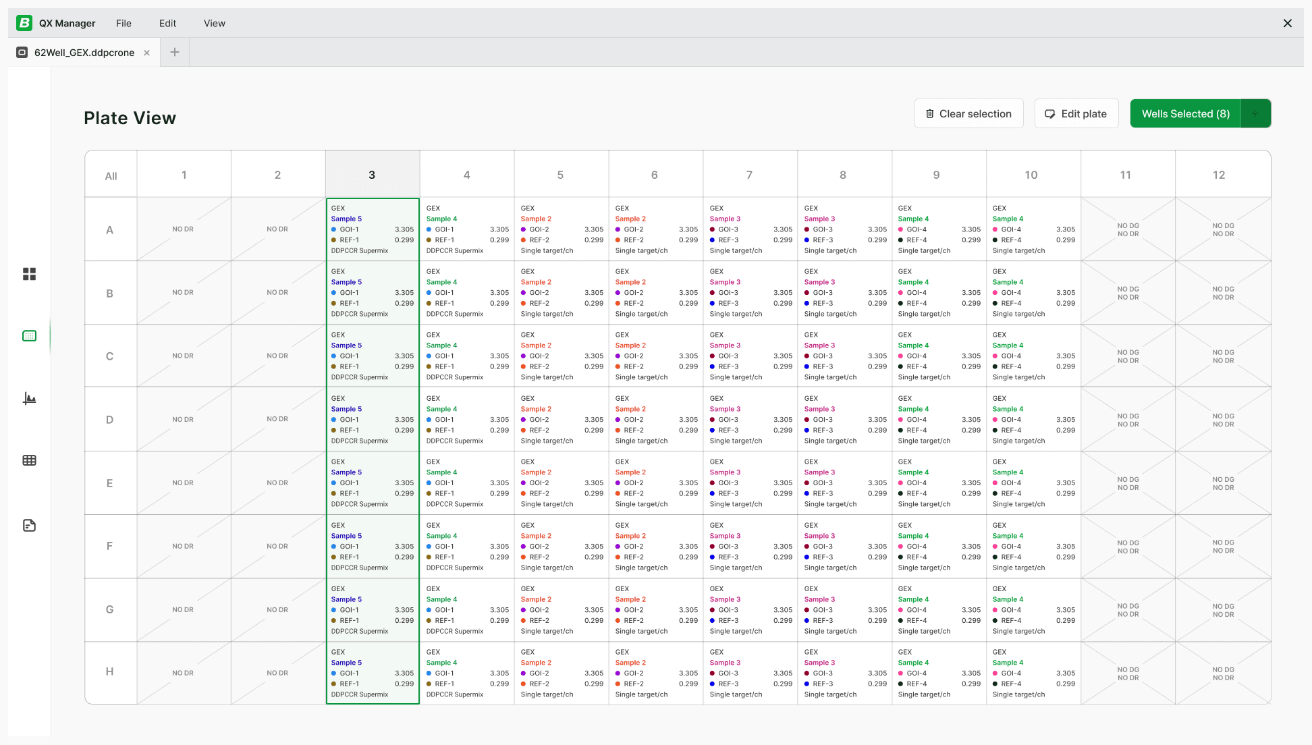Click the Edit plate button

1076,113
